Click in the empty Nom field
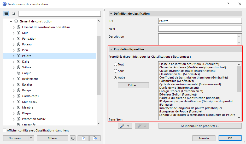Image resolution: width=246 pixels, height=144 pixels. pyautogui.click(x=200, y=29)
